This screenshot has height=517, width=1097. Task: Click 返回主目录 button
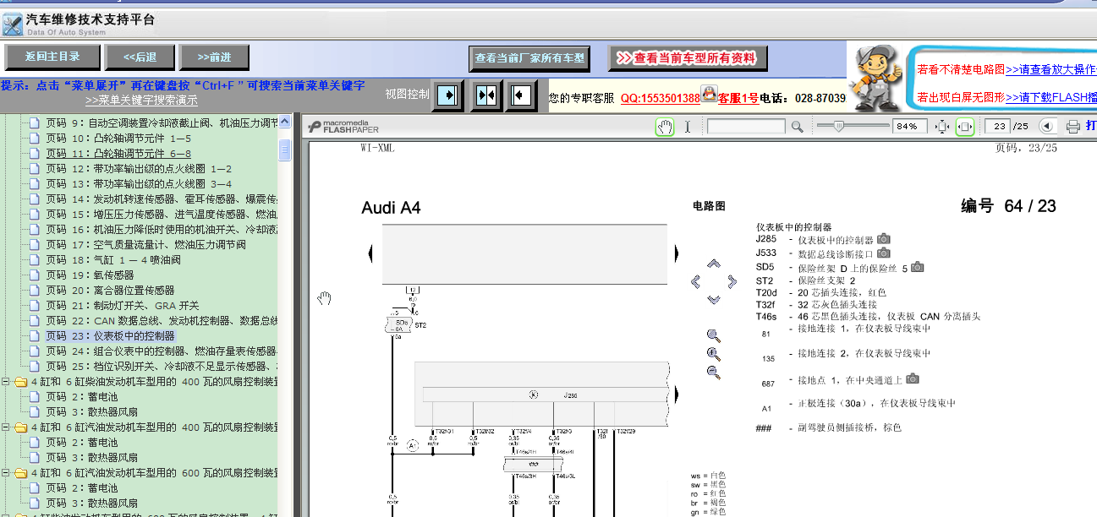[52, 57]
